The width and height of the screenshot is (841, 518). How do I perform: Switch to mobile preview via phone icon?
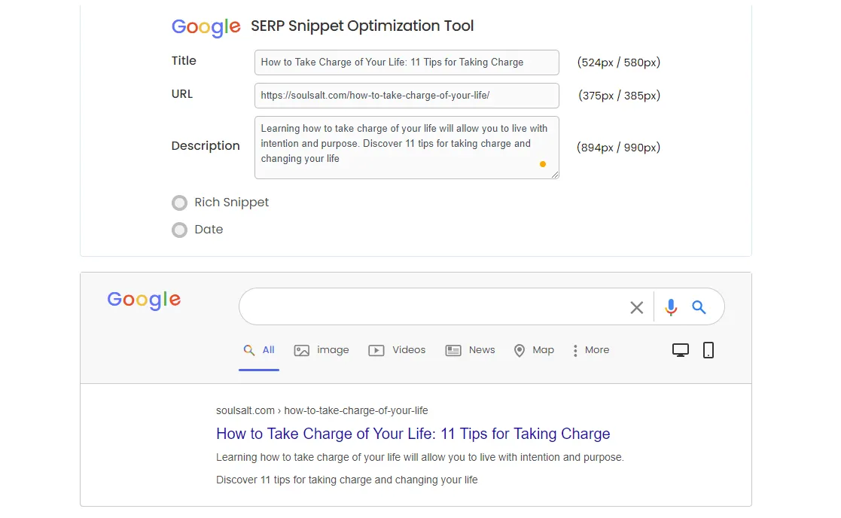pyautogui.click(x=708, y=349)
